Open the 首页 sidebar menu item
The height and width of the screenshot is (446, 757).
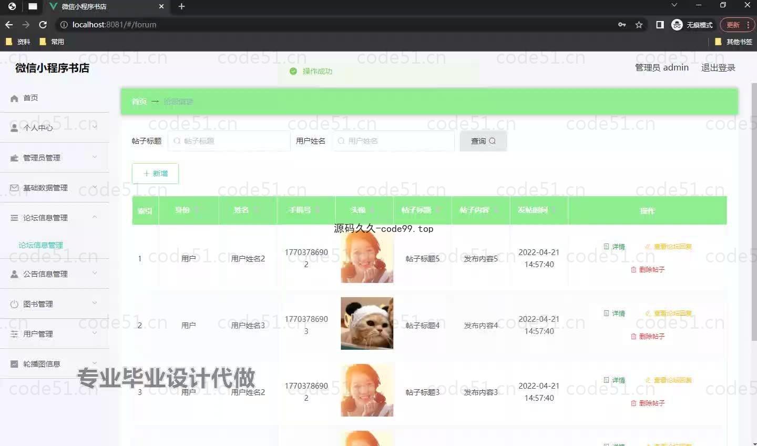click(x=55, y=98)
